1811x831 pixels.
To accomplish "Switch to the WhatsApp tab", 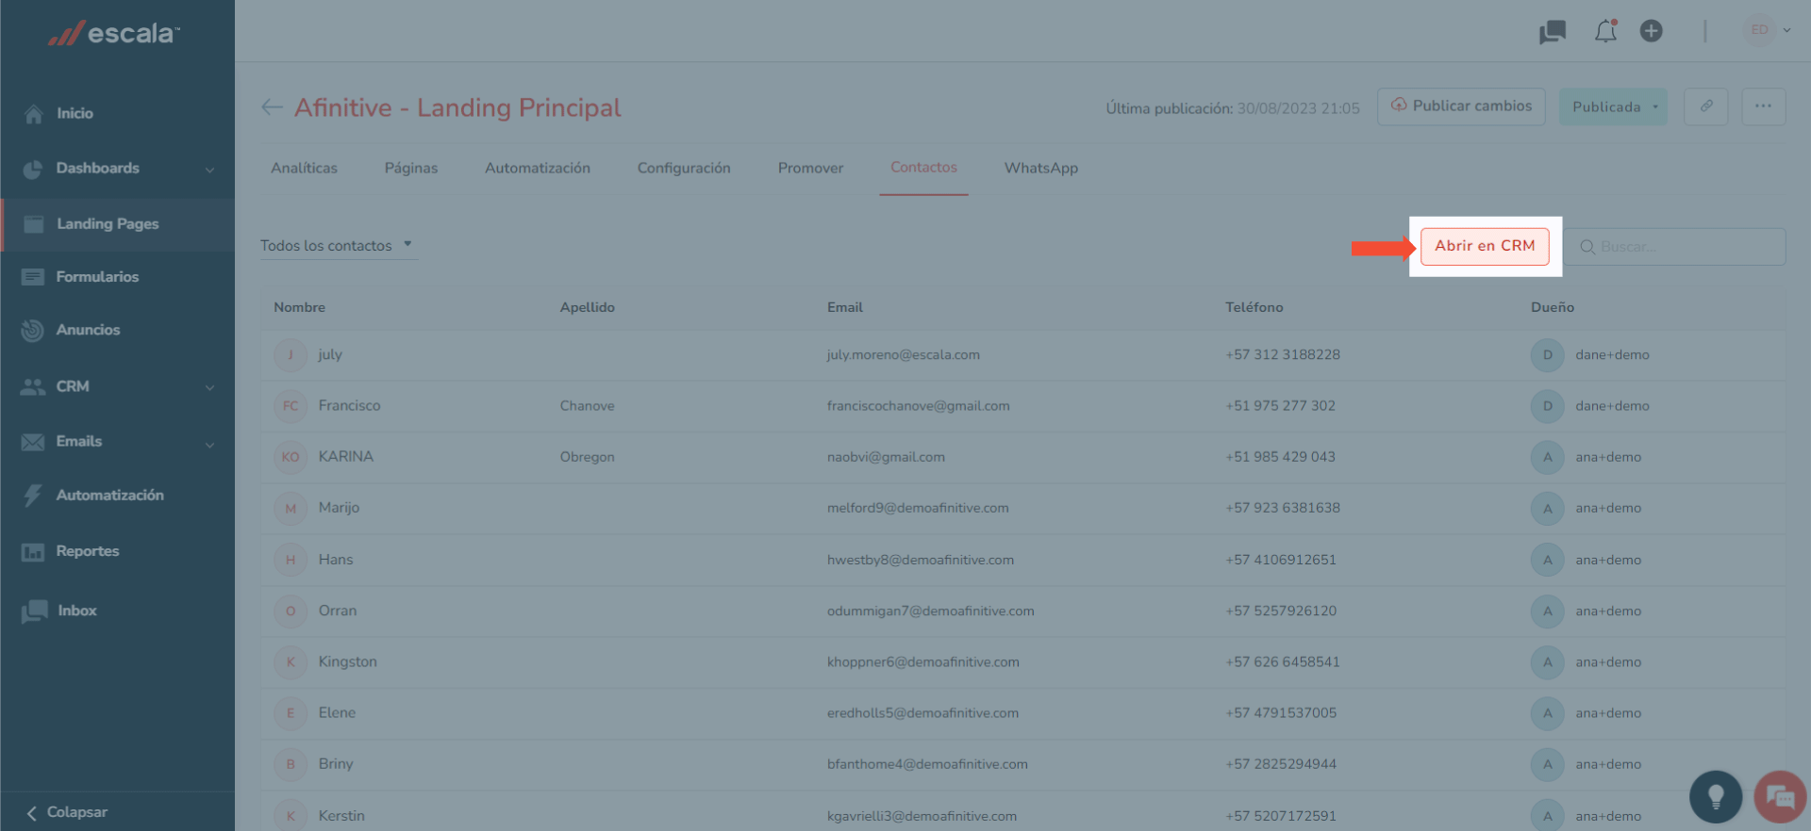I will tap(1041, 168).
